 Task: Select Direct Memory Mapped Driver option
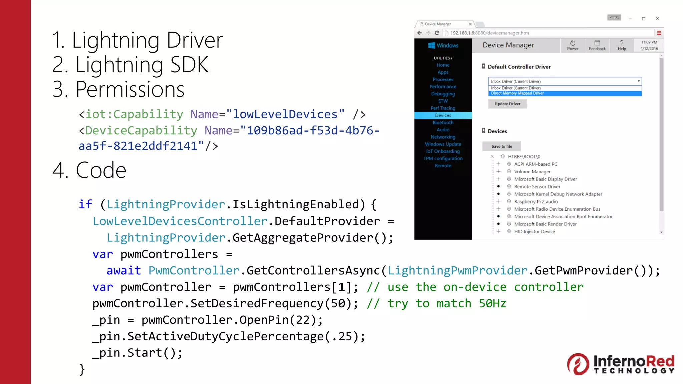tap(517, 93)
